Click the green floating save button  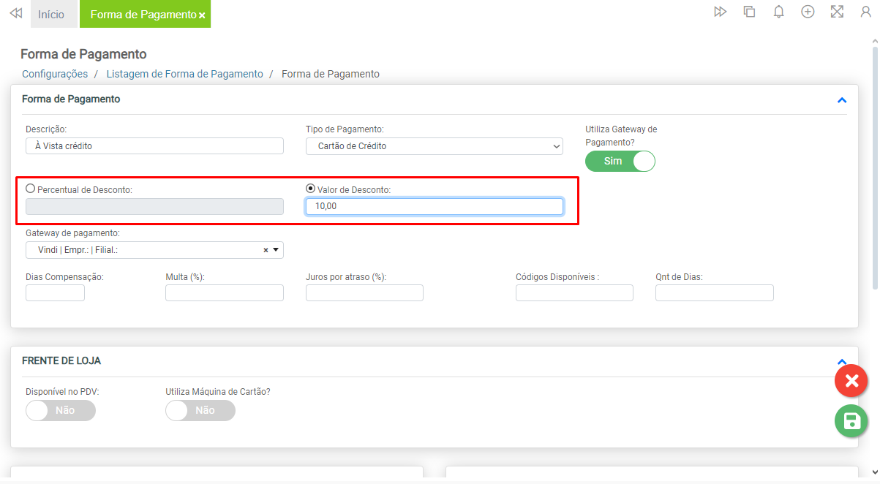(x=851, y=421)
